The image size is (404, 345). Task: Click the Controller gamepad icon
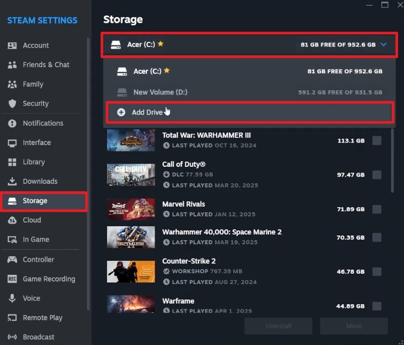[12, 260]
